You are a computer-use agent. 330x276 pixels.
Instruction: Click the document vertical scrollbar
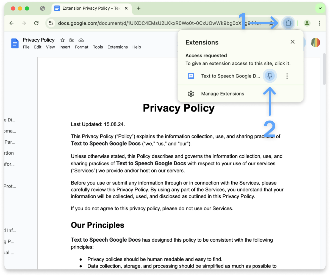(x=324, y=69)
